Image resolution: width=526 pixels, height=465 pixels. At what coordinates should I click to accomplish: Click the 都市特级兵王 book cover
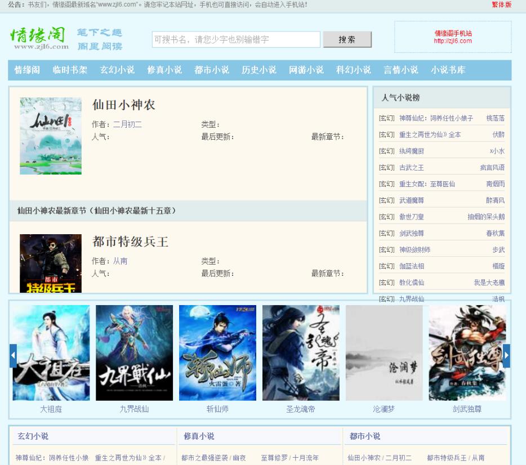(51, 263)
